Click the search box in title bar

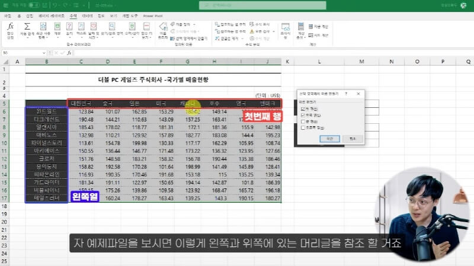[x=262, y=5]
